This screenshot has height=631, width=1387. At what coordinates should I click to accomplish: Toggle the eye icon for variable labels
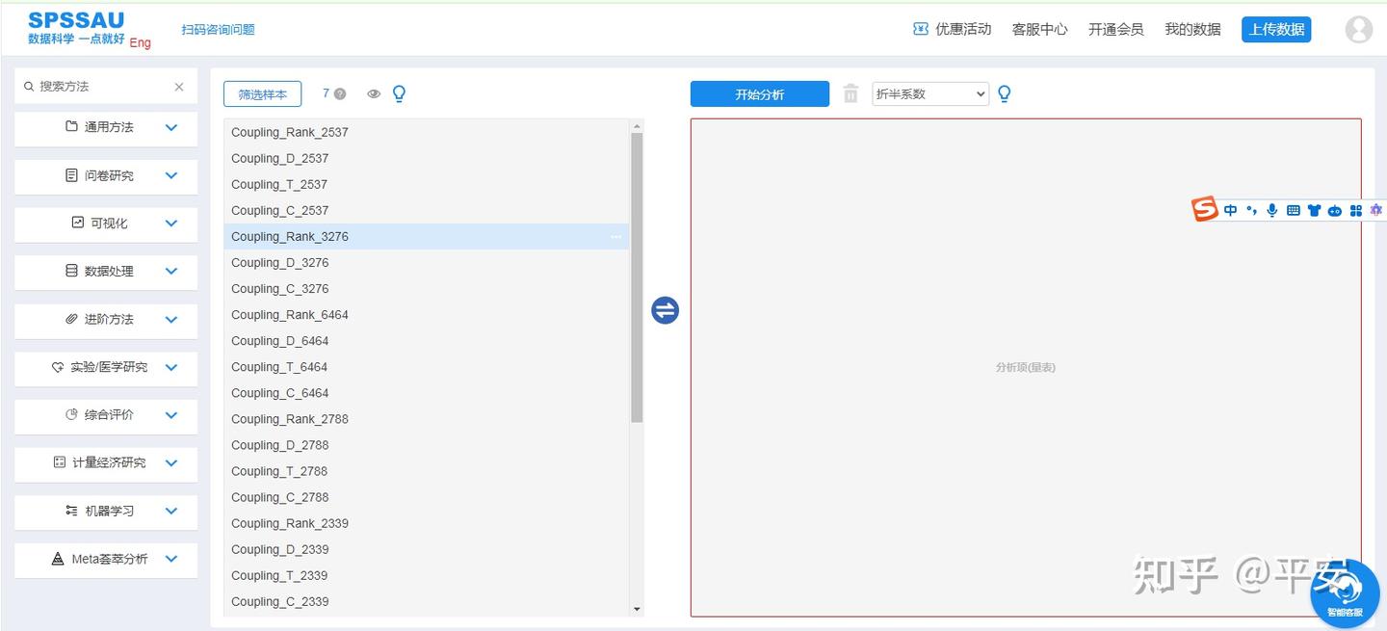tap(374, 94)
